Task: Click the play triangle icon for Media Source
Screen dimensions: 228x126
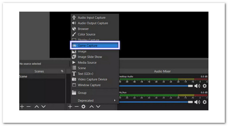Action: [74, 62]
